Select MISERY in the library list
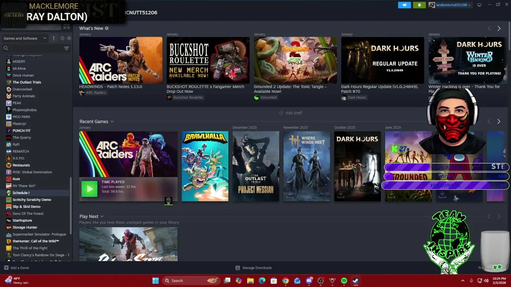The width and height of the screenshot is (511, 287). (x=19, y=61)
